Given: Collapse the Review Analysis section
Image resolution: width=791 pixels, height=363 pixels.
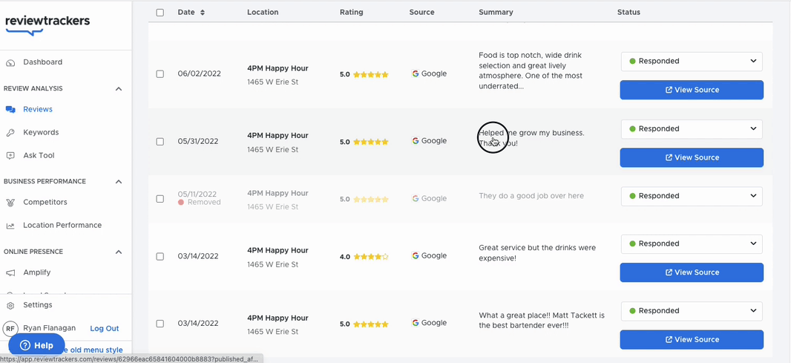Looking at the screenshot, I should pos(119,89).
